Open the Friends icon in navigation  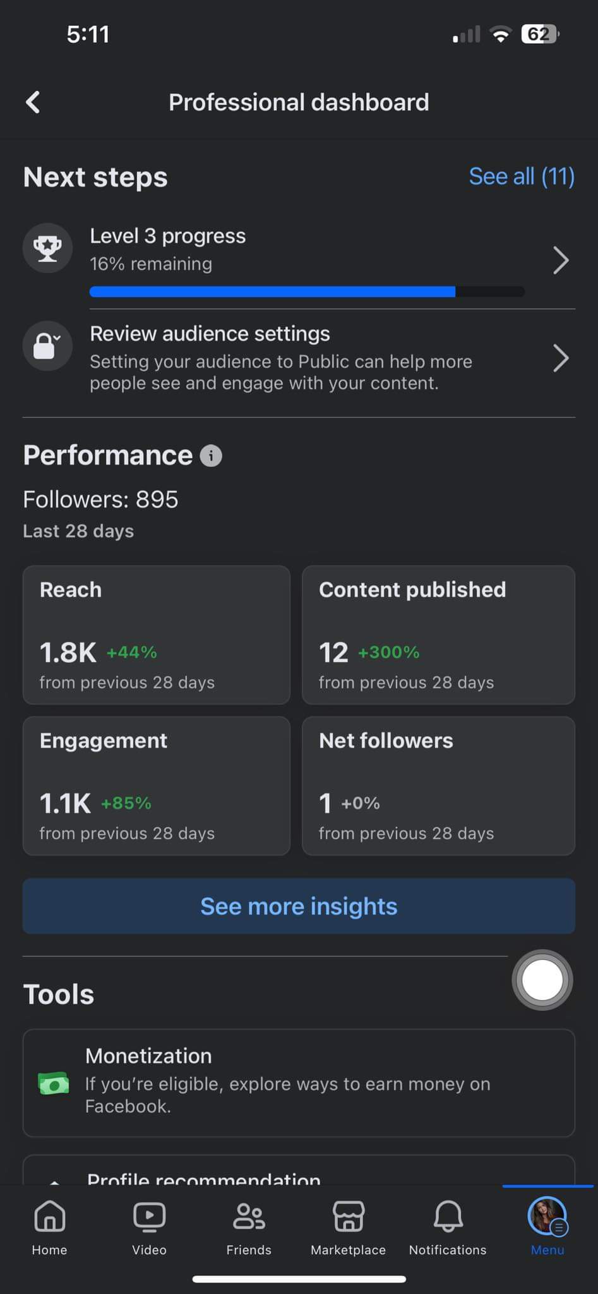pyautogui.click(x=249, y=1226)
